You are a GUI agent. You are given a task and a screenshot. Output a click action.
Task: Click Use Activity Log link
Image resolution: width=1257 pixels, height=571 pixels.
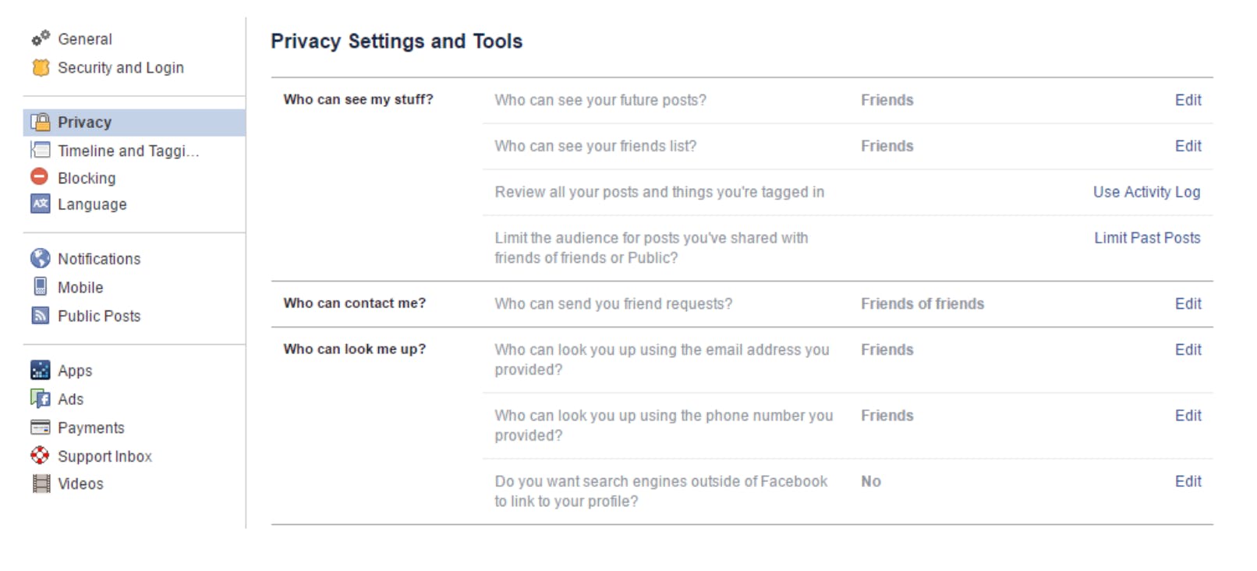coord(1146,192)
